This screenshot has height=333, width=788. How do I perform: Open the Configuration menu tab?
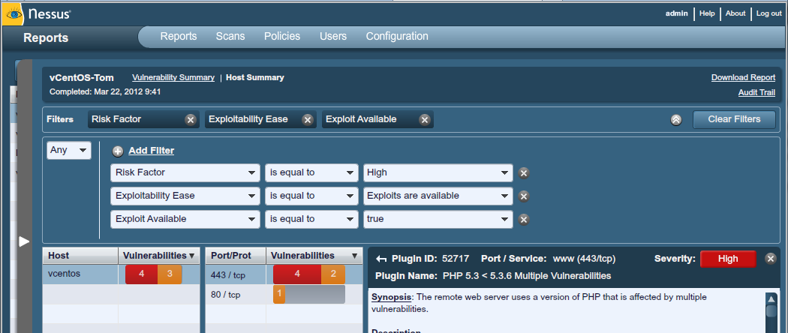click(397, 37)
